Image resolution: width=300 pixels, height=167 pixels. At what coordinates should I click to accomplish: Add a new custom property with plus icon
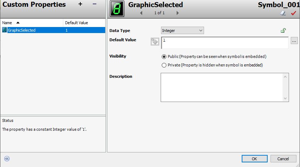point(80,4)
